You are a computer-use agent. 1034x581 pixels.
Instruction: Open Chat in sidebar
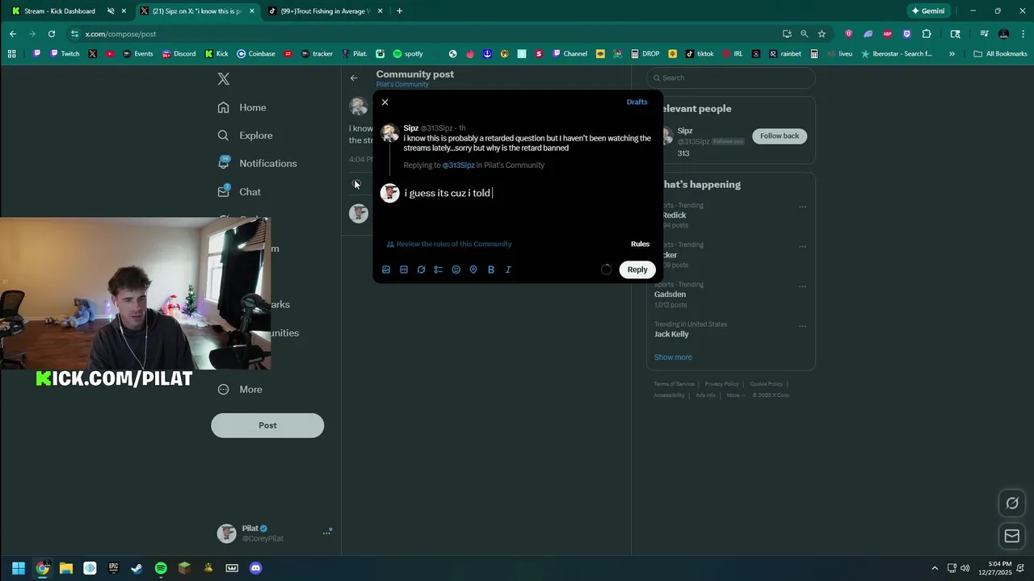point(240,192)
